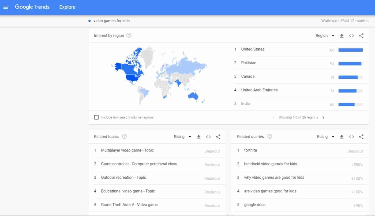This screenshot has width=375, height=216.
Task: Open embed code for Related queries panel
Action: 351,137
